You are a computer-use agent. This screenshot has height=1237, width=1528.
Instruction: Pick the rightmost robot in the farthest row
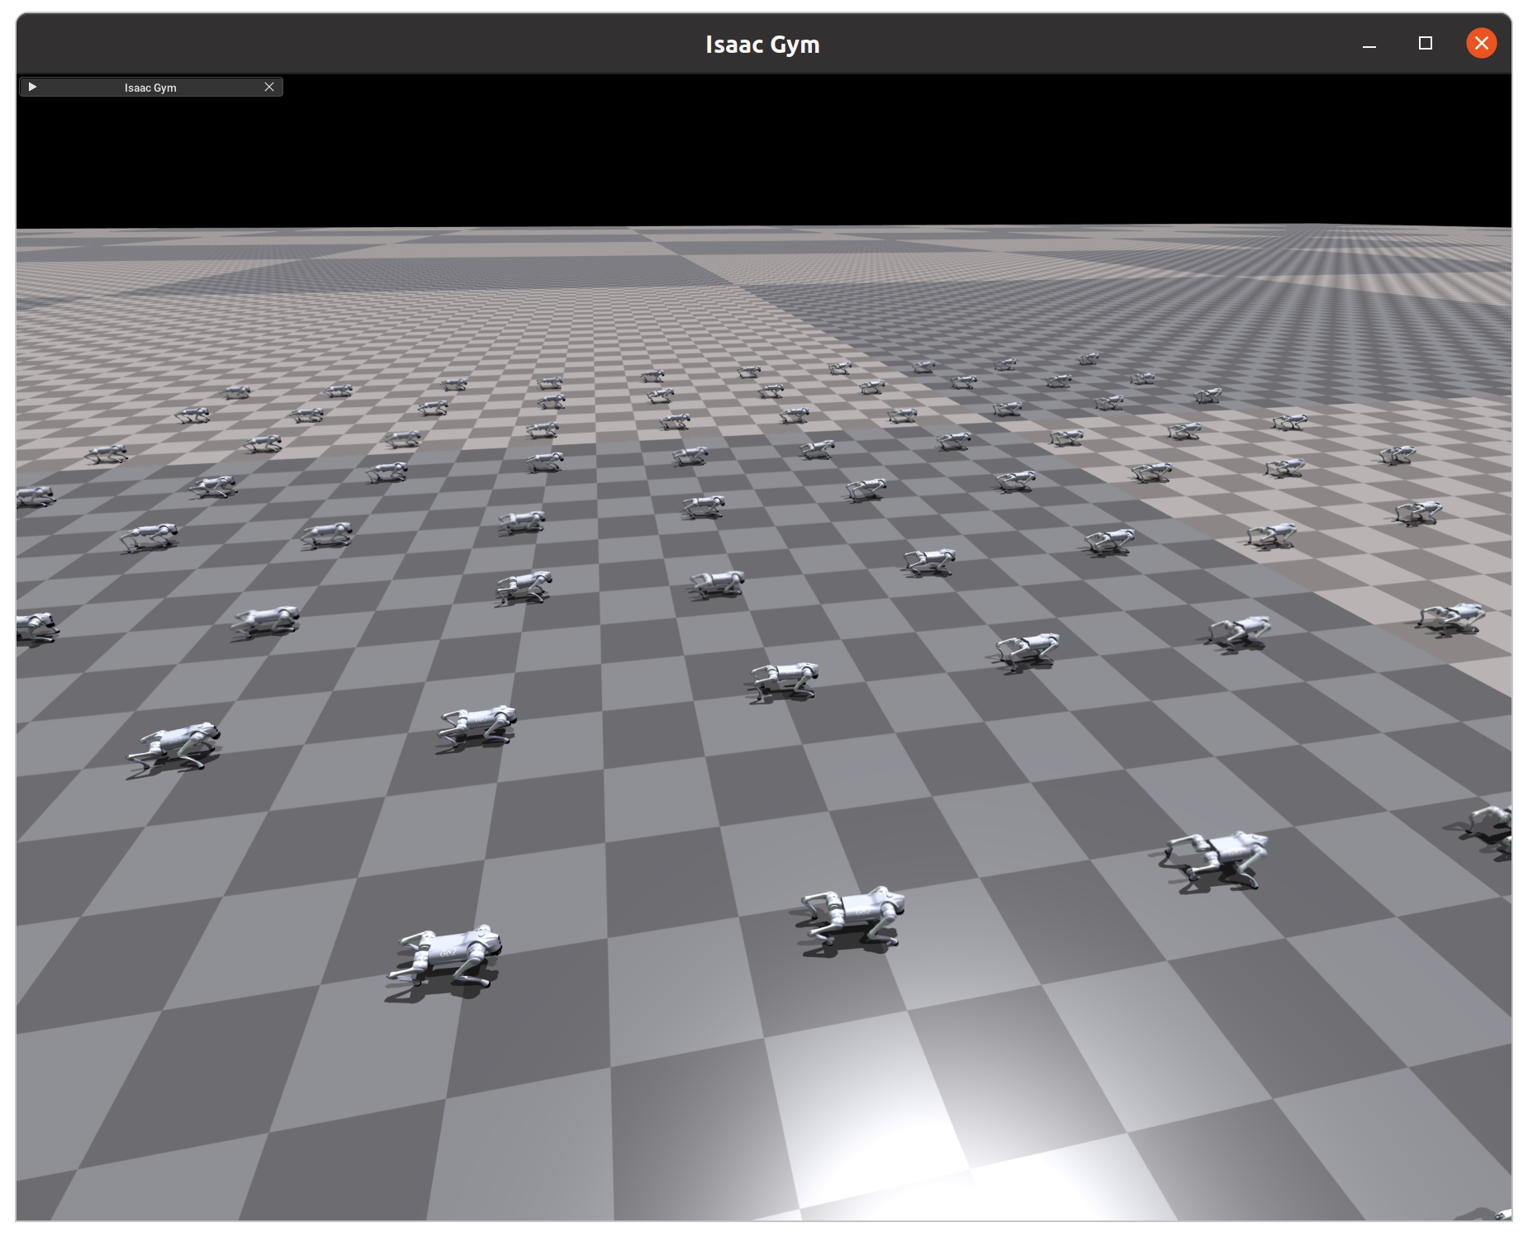1089,359
